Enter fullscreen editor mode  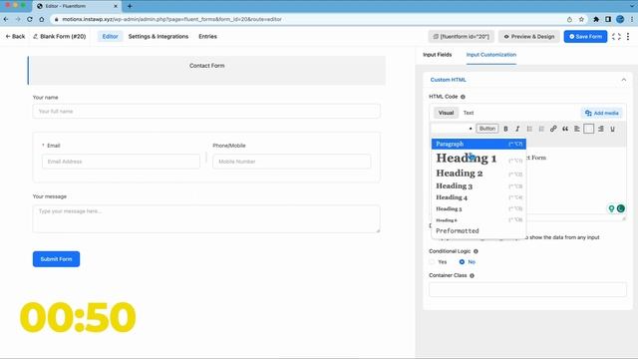(x=616, y=37)
